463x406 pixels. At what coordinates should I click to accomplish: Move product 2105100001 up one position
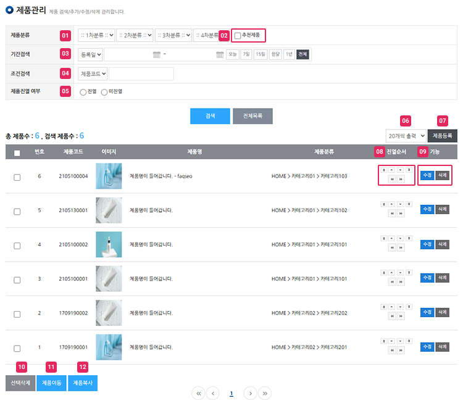[x=391, y=273]
